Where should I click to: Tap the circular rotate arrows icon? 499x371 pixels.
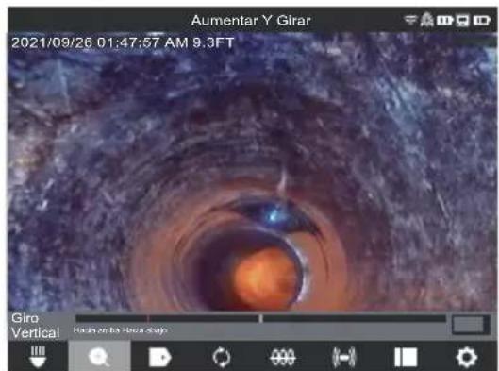[x=221, y=357]
